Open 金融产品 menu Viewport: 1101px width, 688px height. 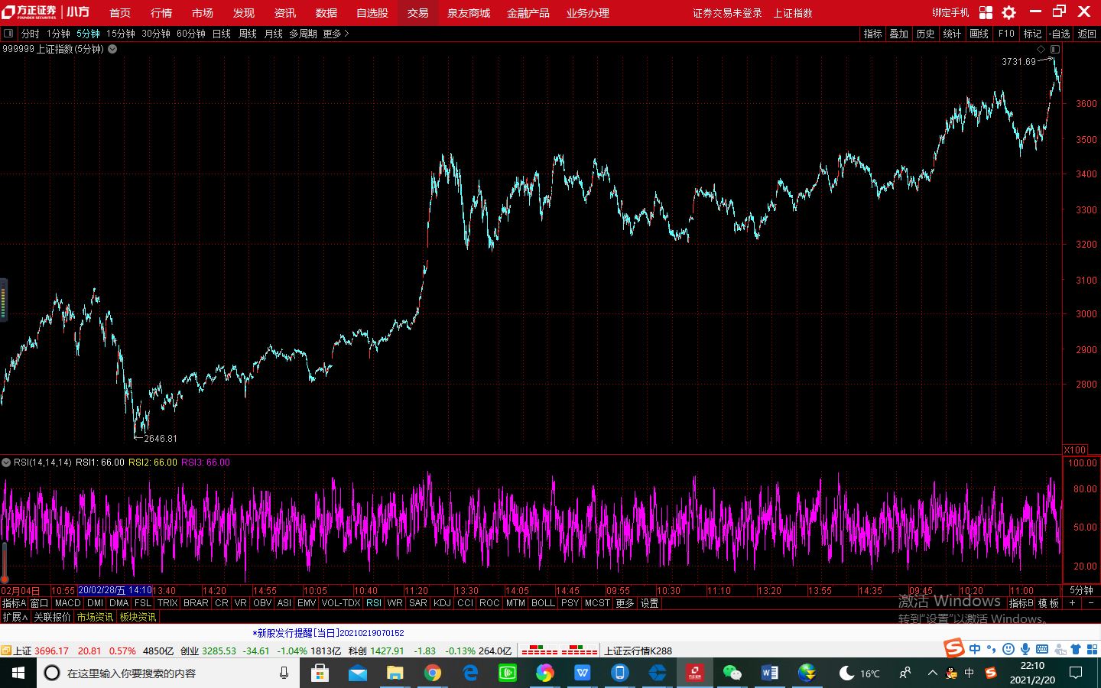click(528, 13)
